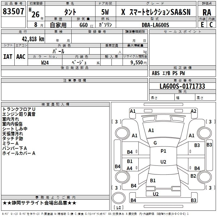Click color number W24
This screenshot has height=217, width=217.
45,63
